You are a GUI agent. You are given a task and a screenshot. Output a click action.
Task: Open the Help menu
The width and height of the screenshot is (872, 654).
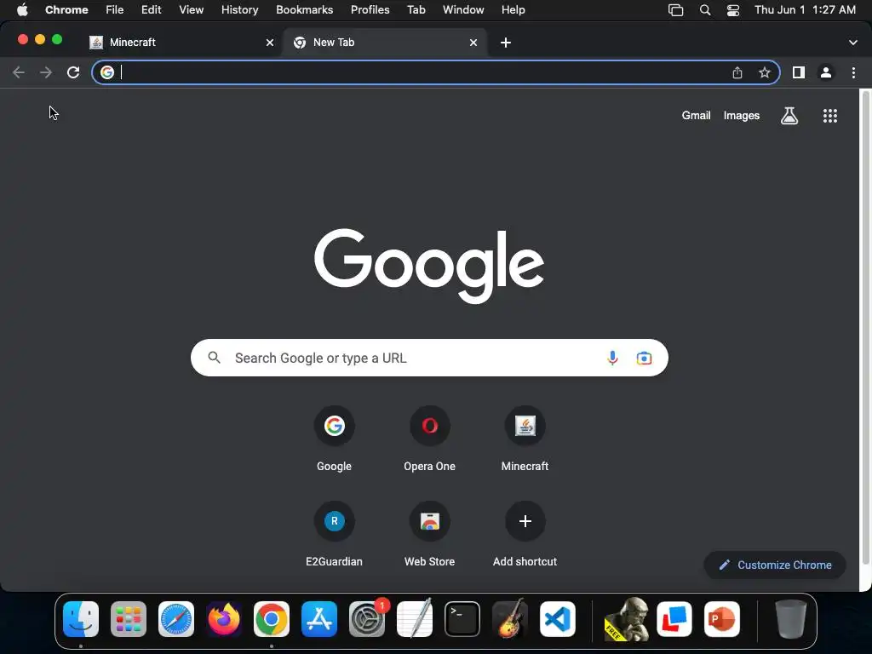513,10
